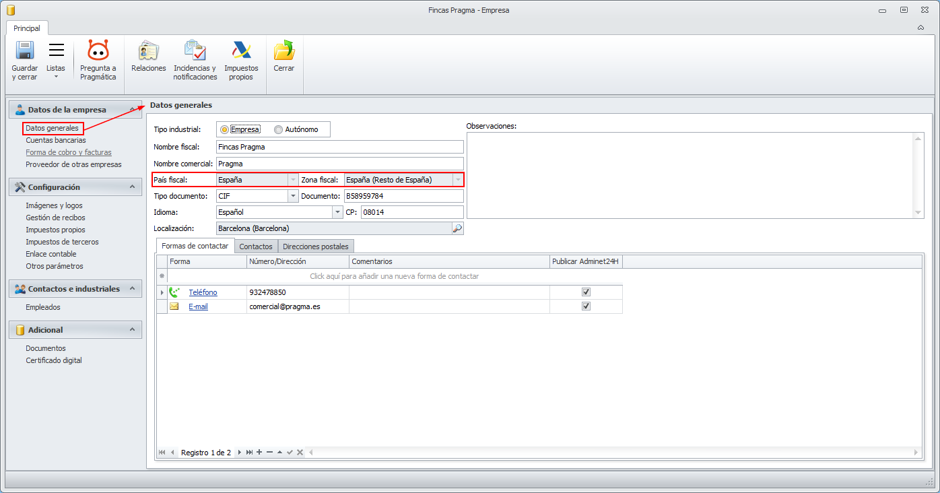This screenshot has width=940, height=493.
Task: Open Otros parámetros in the sidebar
Action: (x=55, y=266)
